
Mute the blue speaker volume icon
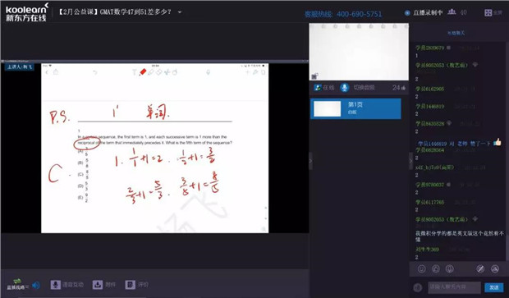(35, 285)
